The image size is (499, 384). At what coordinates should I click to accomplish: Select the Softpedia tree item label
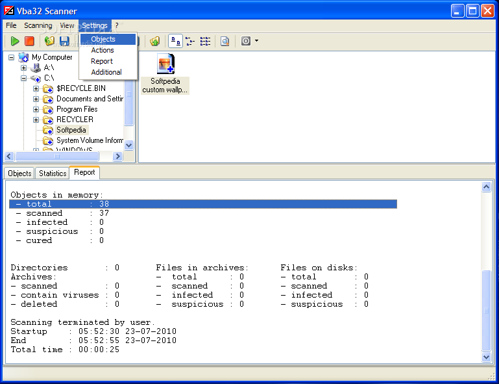tap(71, 130)
